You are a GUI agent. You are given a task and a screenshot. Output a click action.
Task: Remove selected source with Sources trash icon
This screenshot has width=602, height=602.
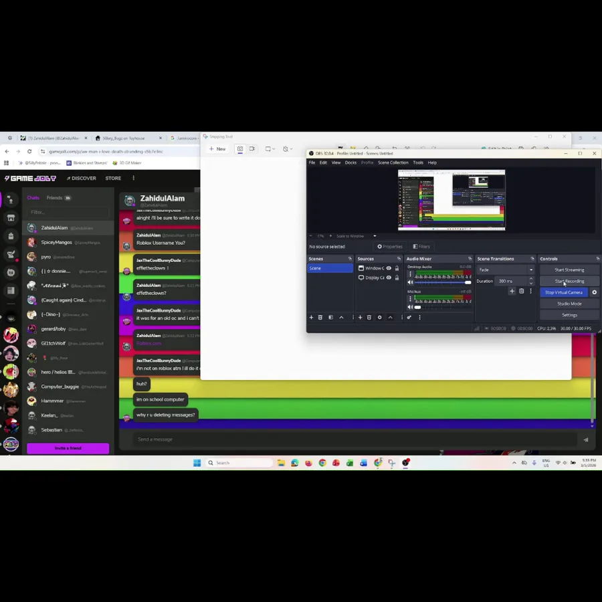click(x=369, y=318)
